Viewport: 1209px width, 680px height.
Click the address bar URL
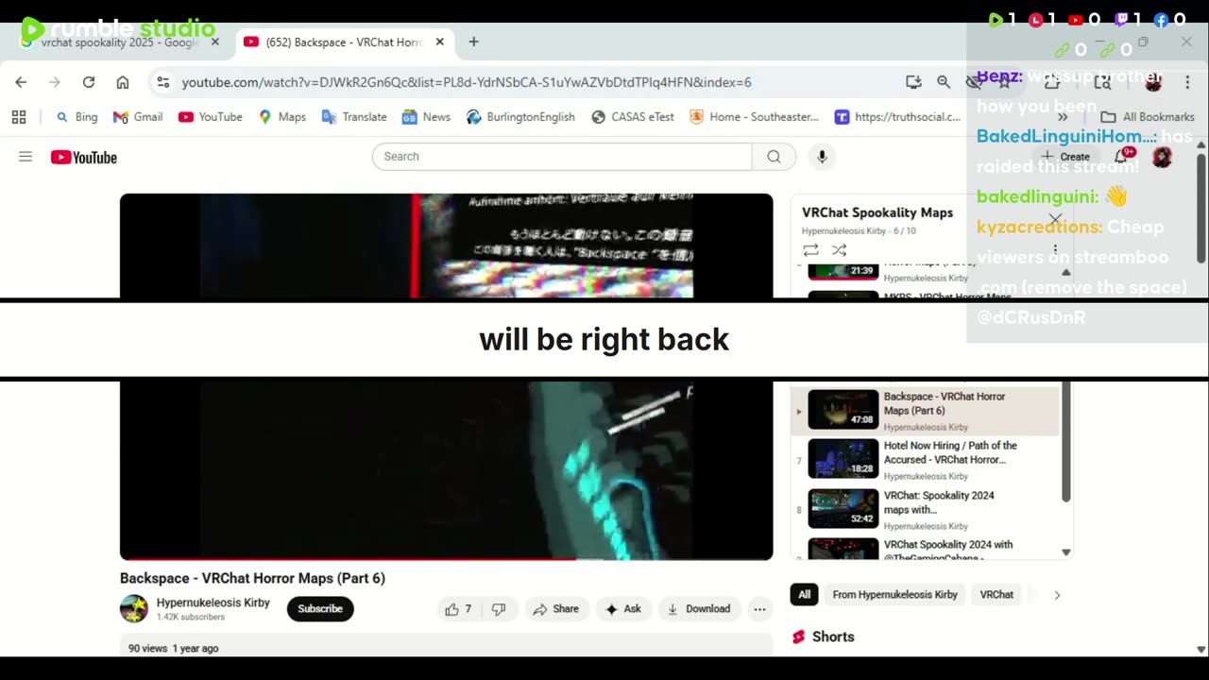coord(467,82)
